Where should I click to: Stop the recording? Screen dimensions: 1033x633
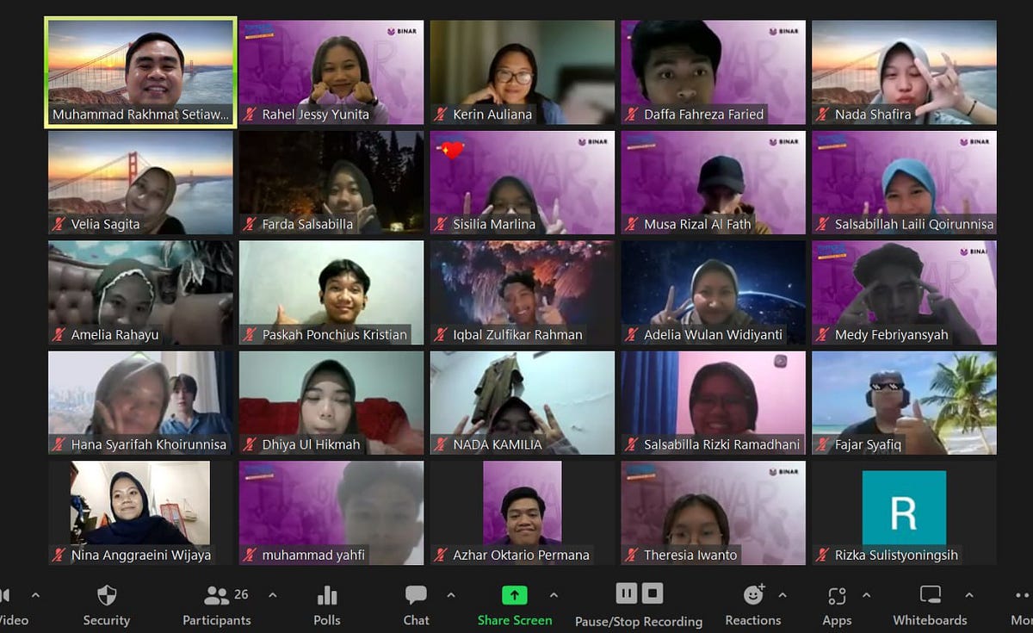click(652, 593)
